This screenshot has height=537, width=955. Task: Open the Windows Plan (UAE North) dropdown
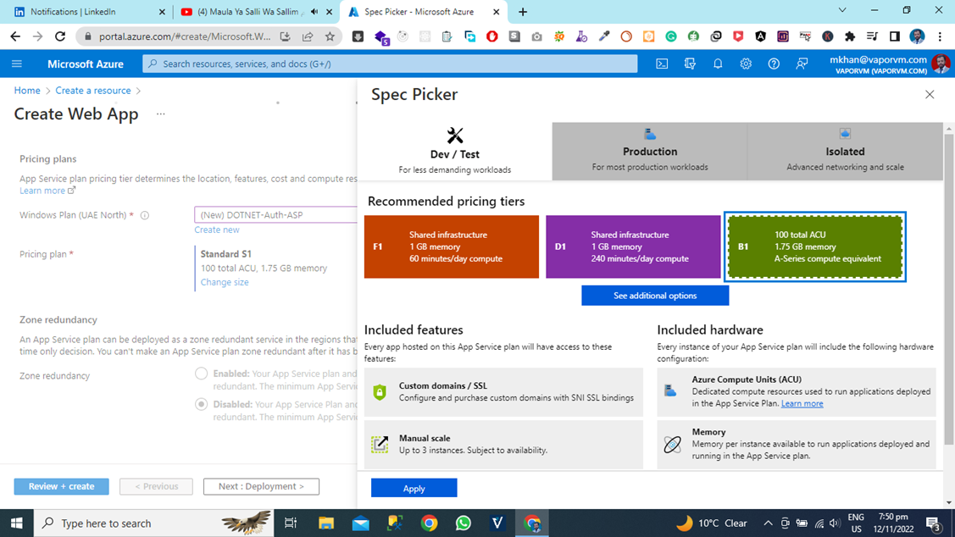click(x=275, y=214)
